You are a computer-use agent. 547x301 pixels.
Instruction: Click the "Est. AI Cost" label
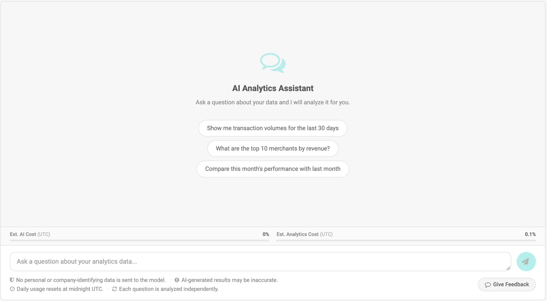[23, 234]
